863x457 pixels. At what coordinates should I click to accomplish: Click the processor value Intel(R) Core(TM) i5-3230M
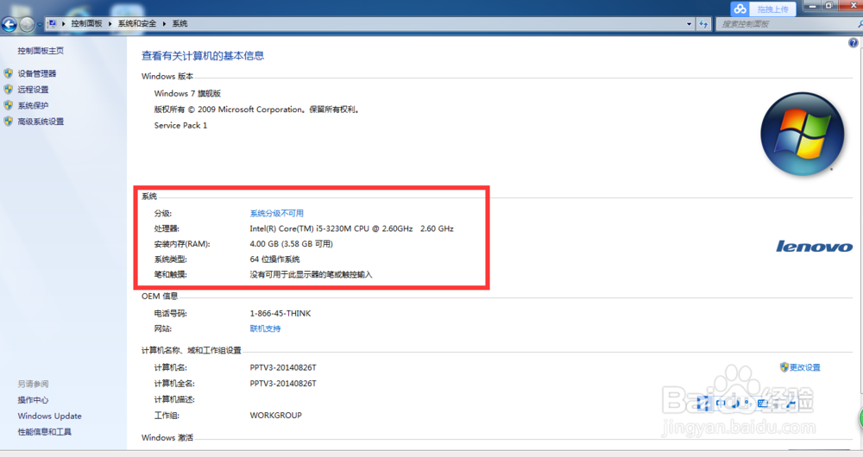[x=352, y=228]
